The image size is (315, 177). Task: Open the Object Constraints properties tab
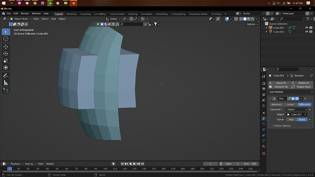click(264, 135)
